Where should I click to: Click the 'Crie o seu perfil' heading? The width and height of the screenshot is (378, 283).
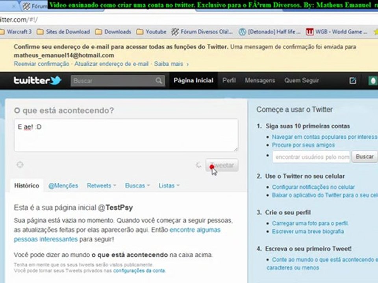[x=288, y=213]
